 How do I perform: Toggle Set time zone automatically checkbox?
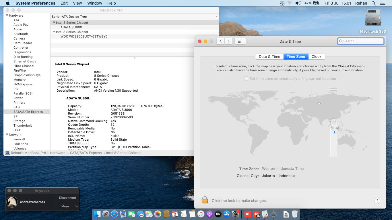[246, 78]
